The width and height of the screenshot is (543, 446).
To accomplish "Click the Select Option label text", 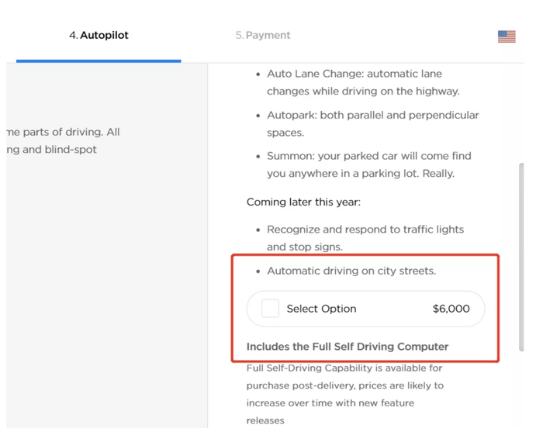I will 321,309.
